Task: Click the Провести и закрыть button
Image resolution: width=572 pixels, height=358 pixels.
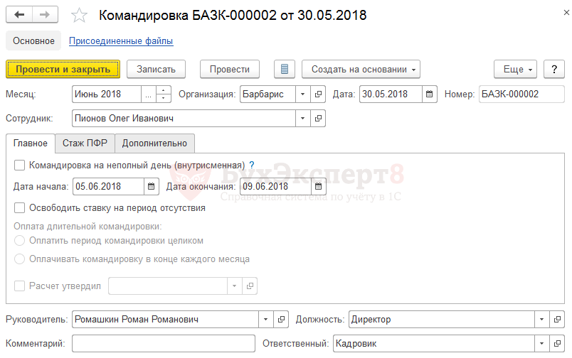Action: [63, 69]
